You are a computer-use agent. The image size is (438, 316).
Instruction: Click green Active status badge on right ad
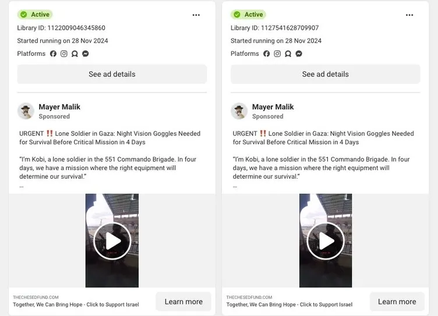coord(248,15)
